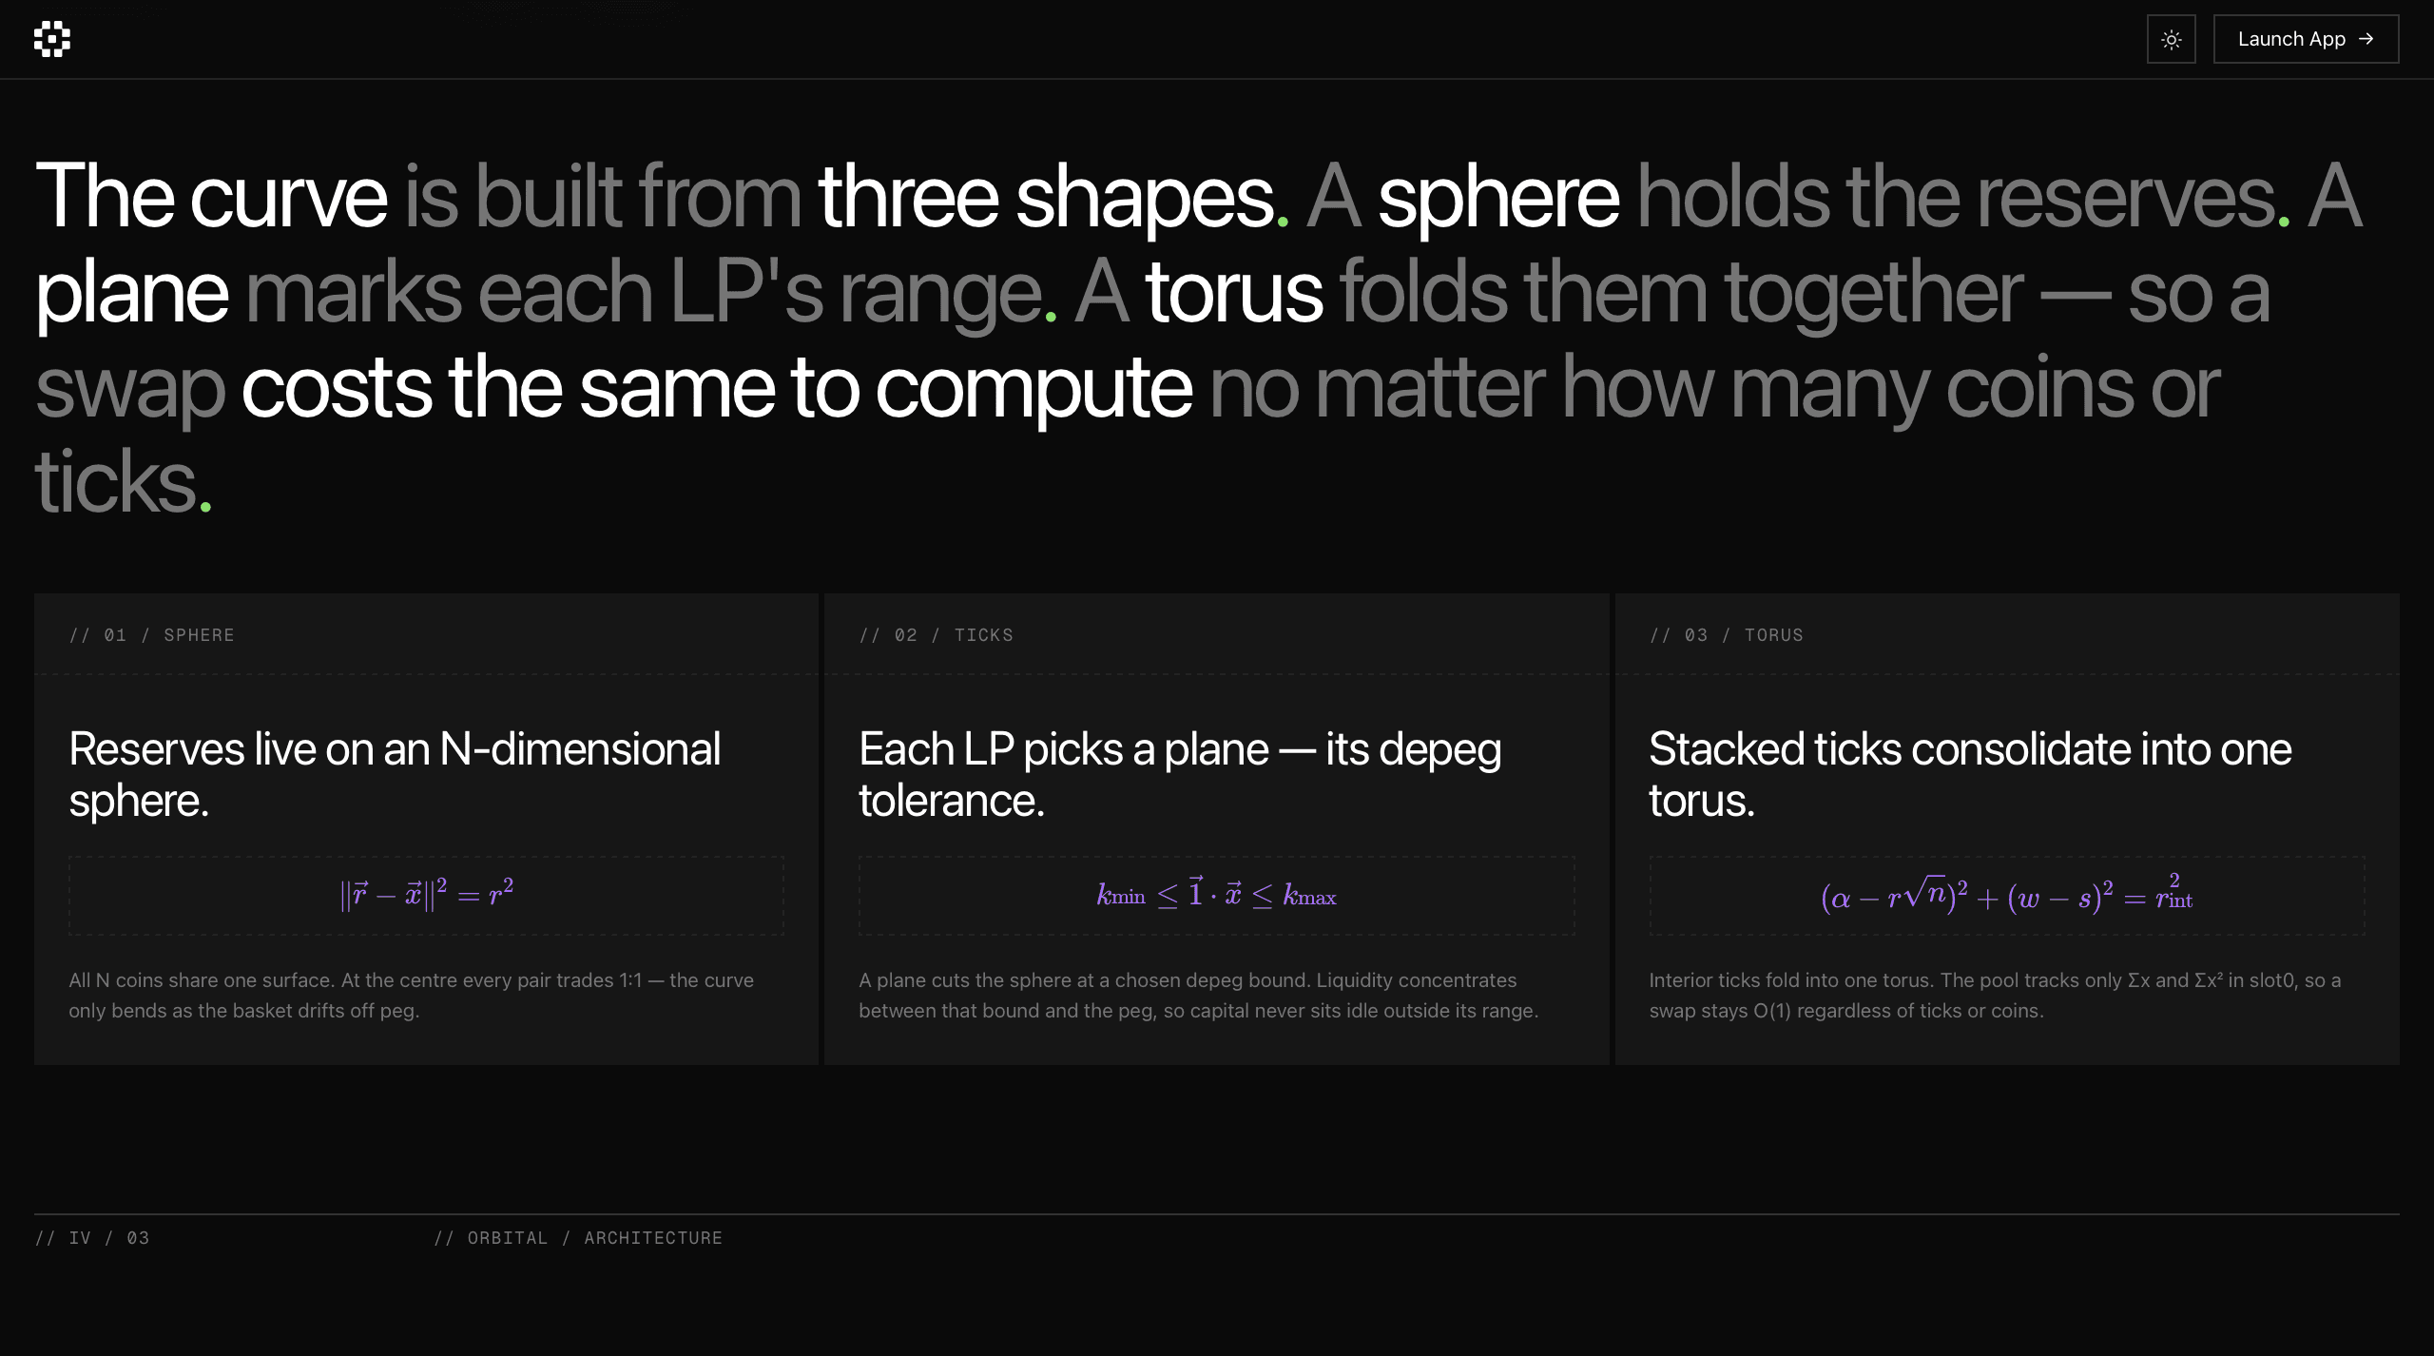2434x1356 pixels.
Task: Select the 03 / TORUS card label
Action: (1726, 635)
